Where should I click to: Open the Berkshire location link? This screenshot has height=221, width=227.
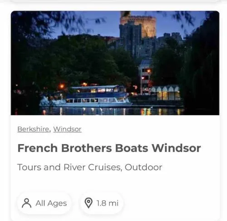pyautogui.click(x=33, y=129)
